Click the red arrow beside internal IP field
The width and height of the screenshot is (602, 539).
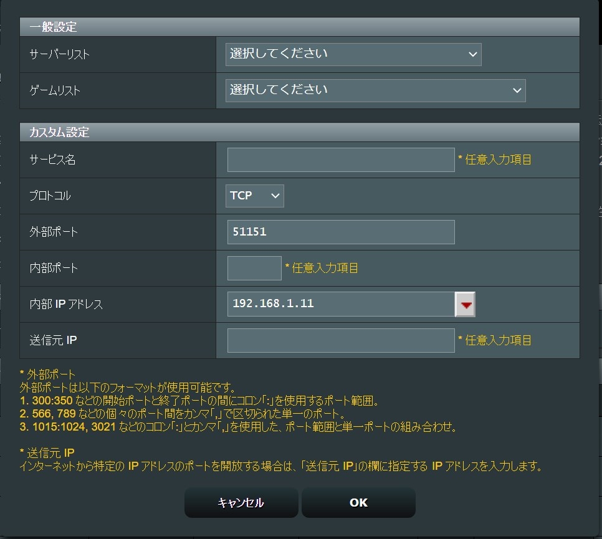coord(466,305)
